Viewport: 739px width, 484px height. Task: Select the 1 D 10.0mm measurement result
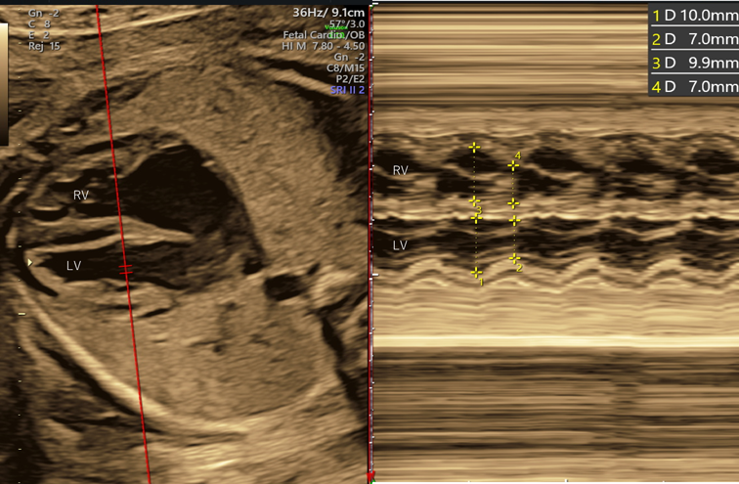[x=693, y=16]
